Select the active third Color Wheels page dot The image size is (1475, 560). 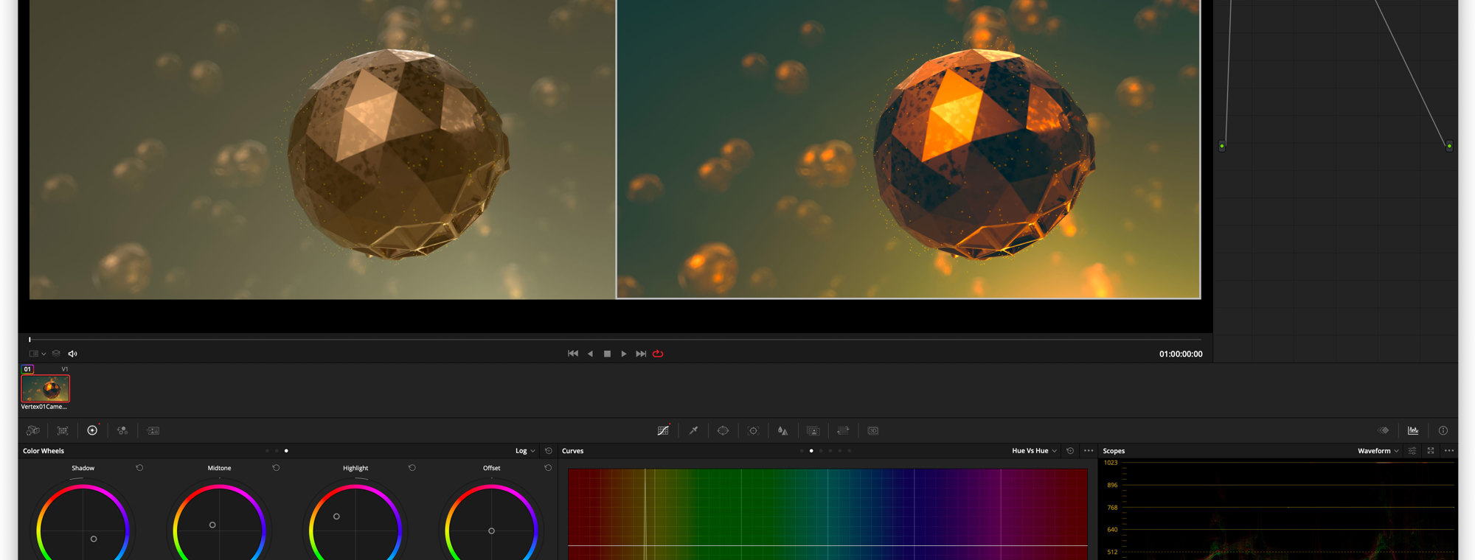pos(286,451)
